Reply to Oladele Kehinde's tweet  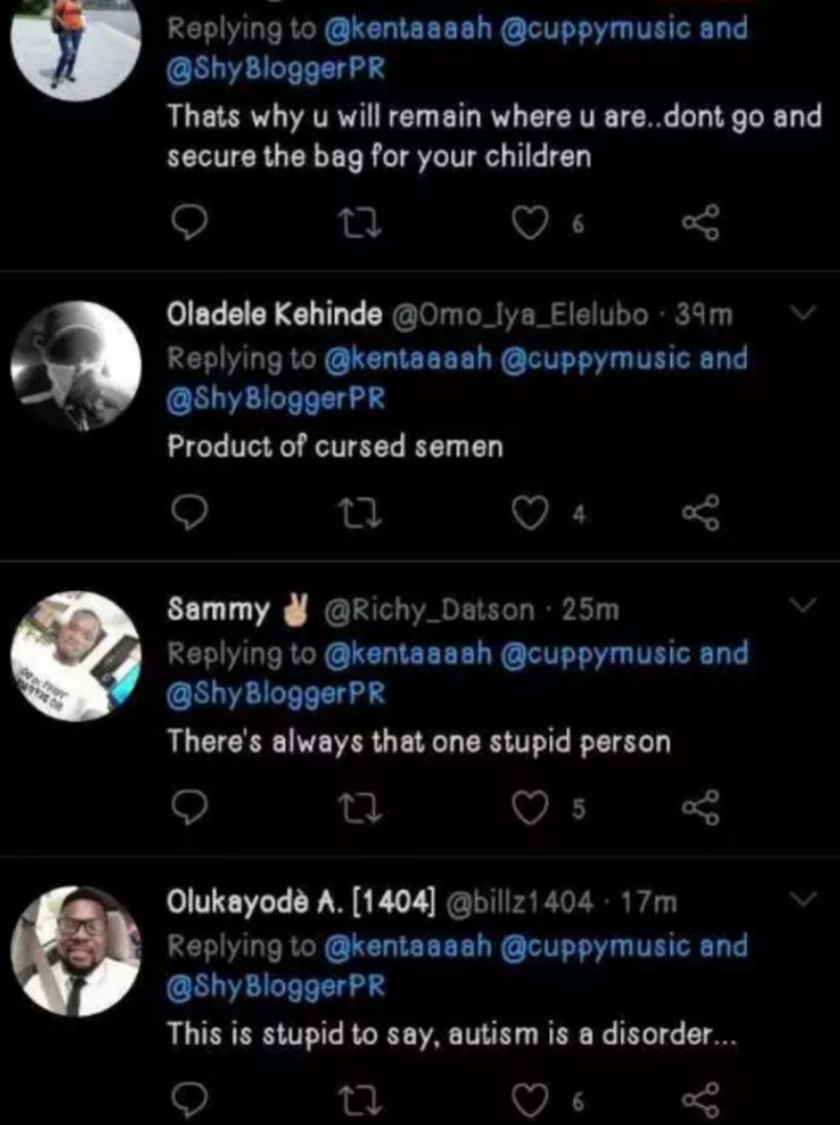[190, 514]
